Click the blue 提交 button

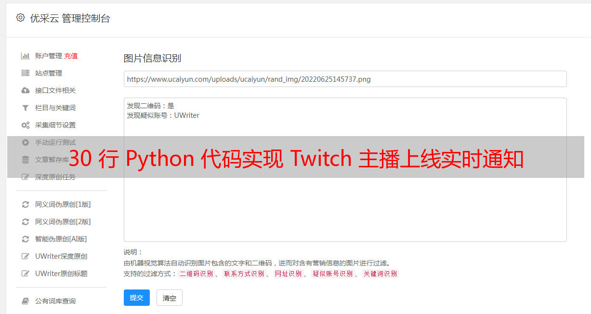point(137,298)
